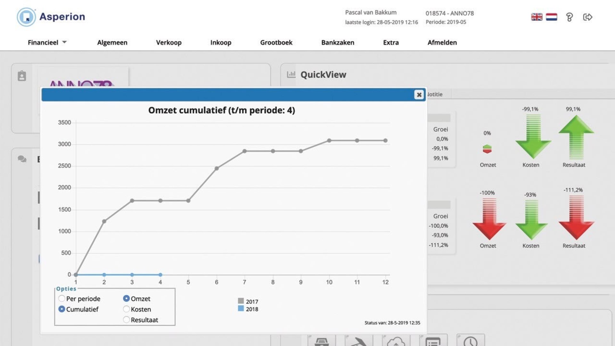The width and height of the screenshot is (615, 346).
Task: Switch language via Dutch flag icon
Action: click(x=551, y=17)
